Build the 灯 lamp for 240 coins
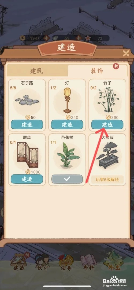Image resolution: width=134 pixels, height=290 pixels. coord(67,124)
